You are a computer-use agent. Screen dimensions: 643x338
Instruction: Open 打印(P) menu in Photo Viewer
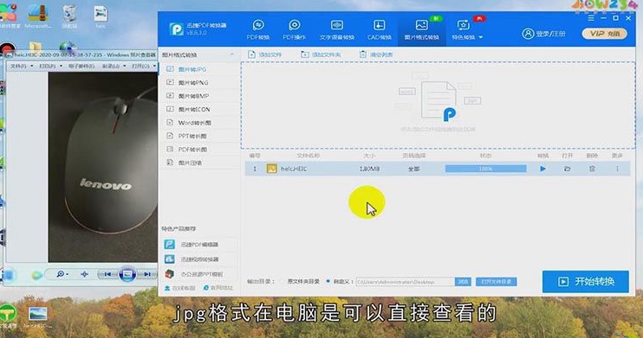50,66
